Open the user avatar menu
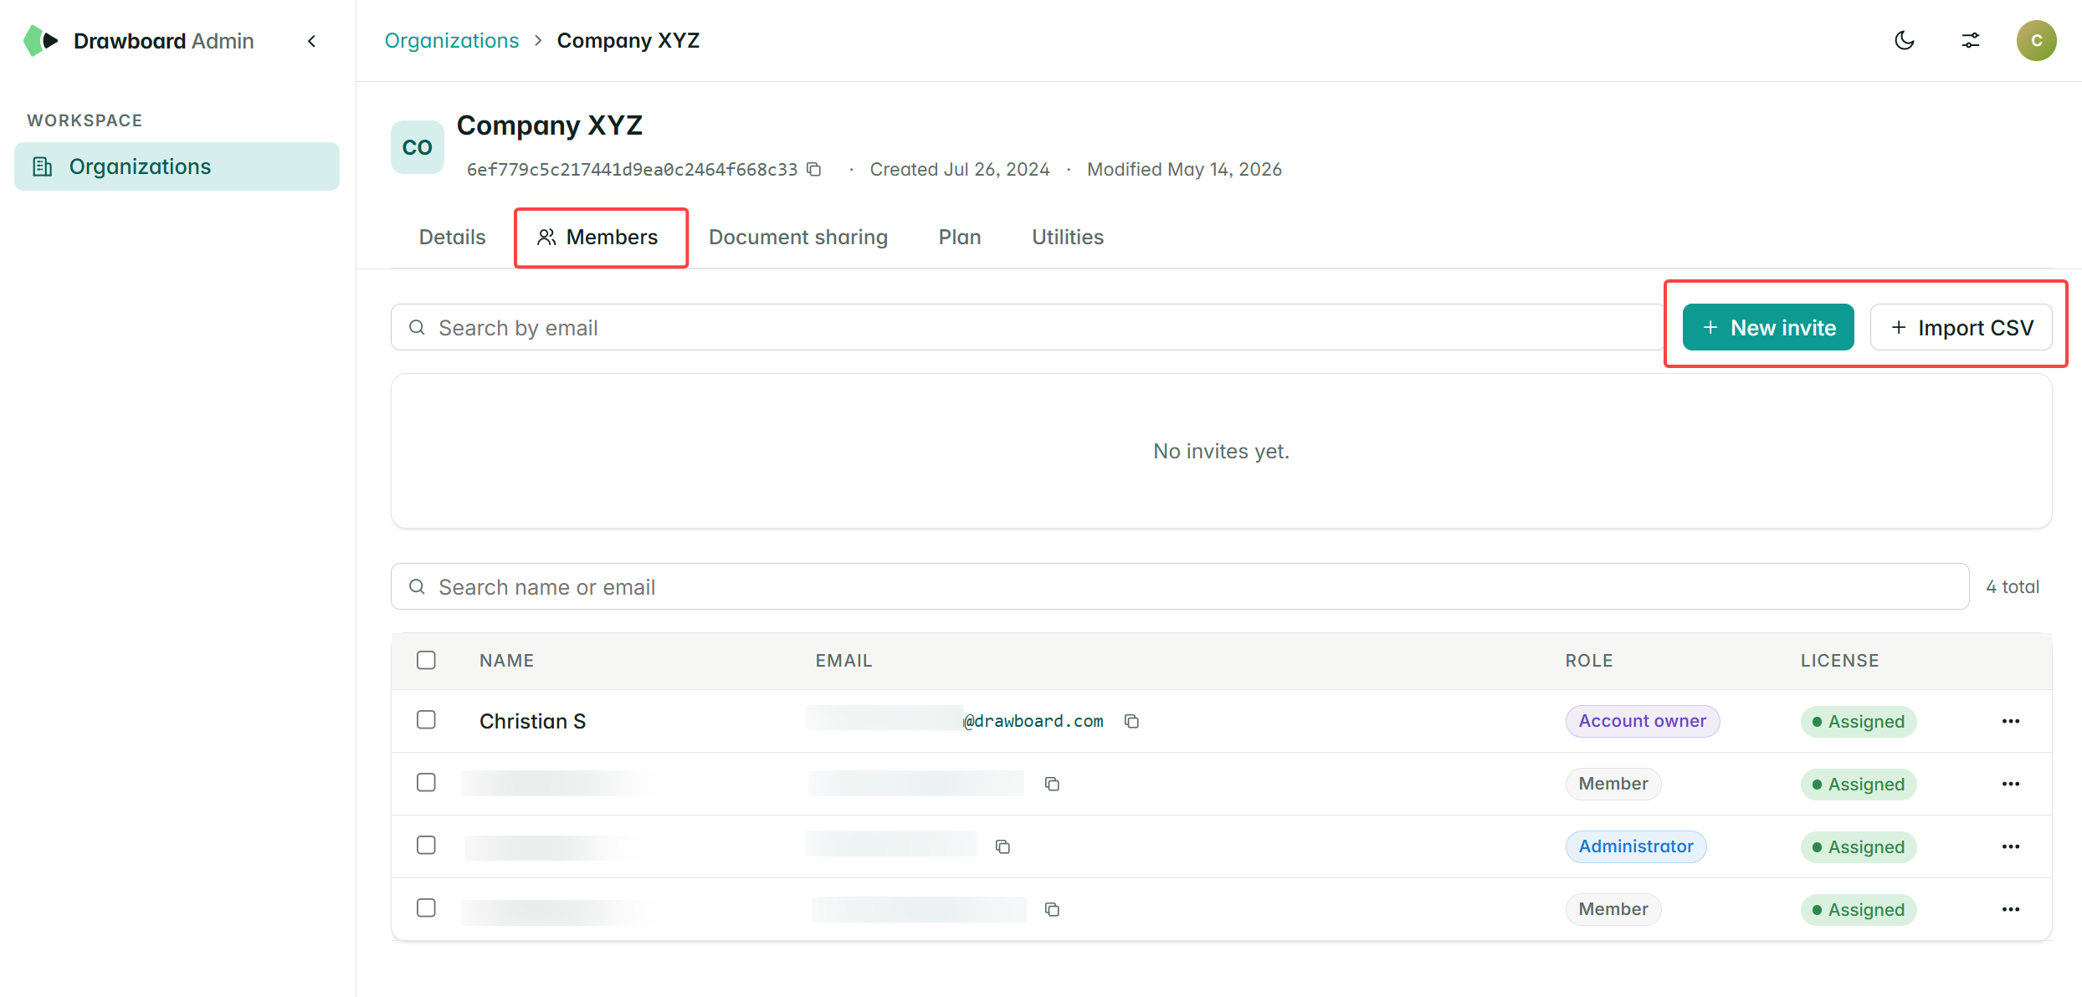Screen dimensions: 2082x997 2036,40
